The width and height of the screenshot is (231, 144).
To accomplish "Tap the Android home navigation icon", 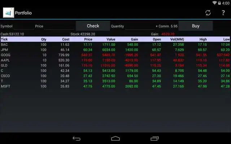I will 115,138.
